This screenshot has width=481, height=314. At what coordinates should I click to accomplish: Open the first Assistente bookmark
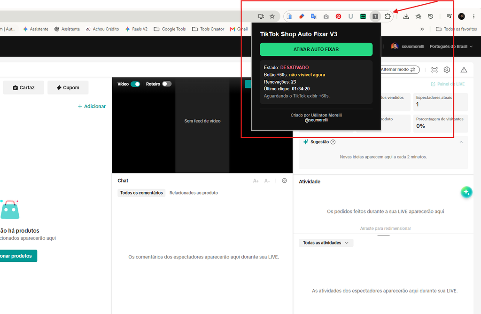click(36, 29)
